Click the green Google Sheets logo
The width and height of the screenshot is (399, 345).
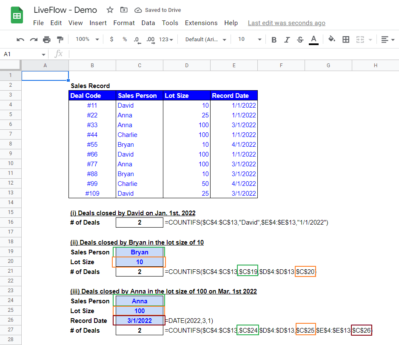[x=16, y=15]
